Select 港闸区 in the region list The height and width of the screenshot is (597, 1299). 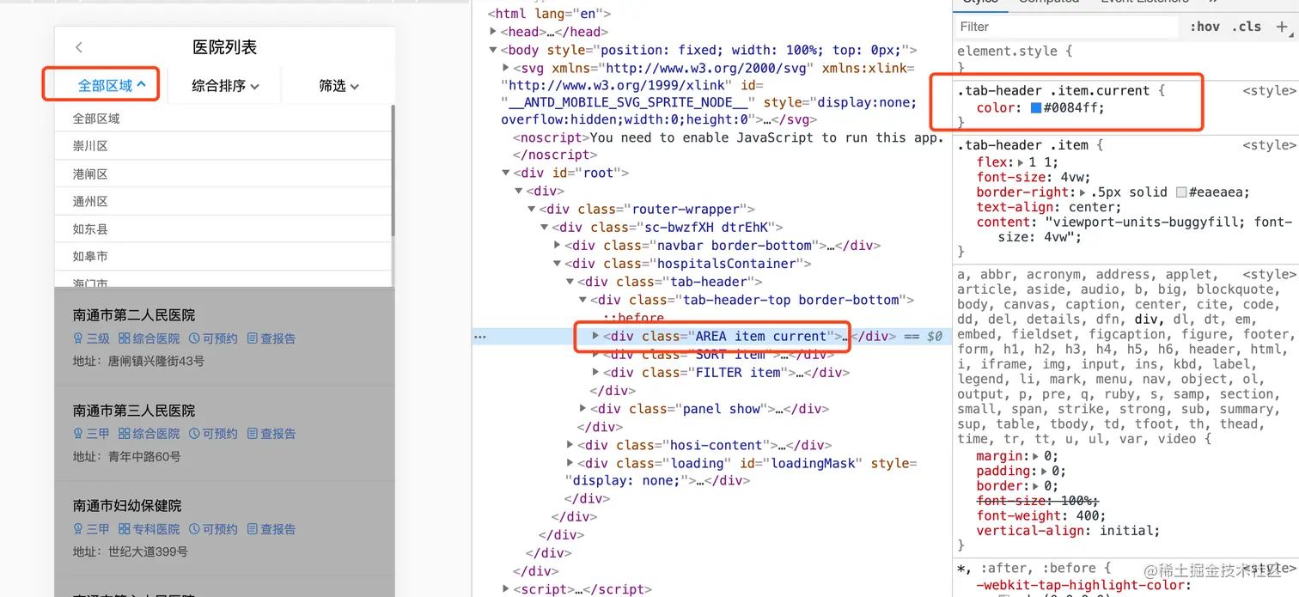click(223, 174)
